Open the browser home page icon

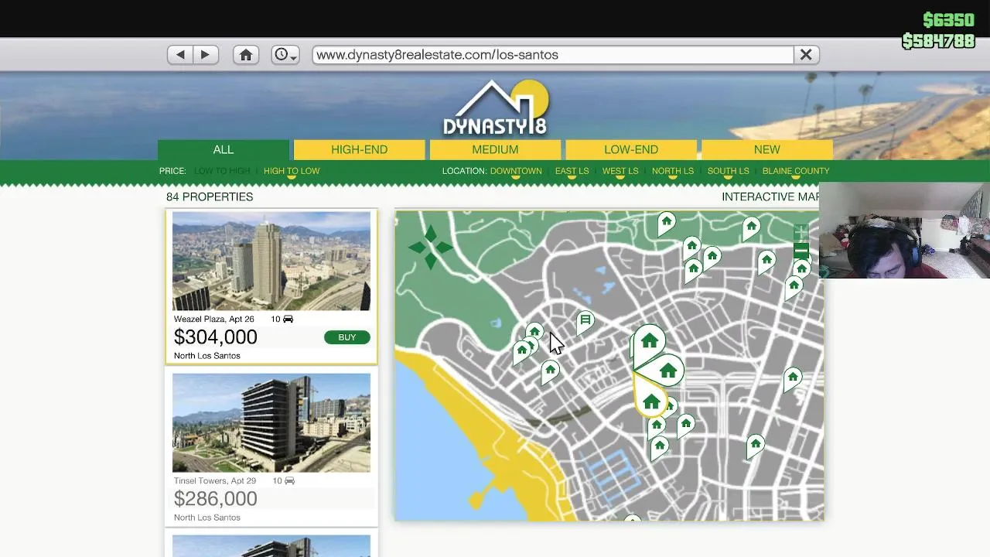click(246, 55)
